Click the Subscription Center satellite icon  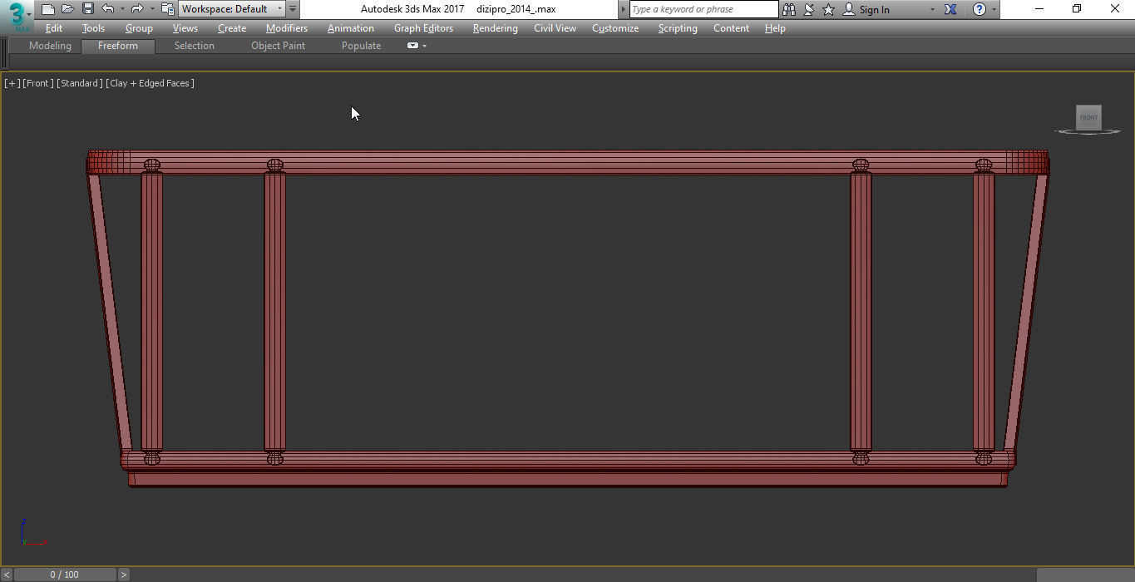[808, 9]
